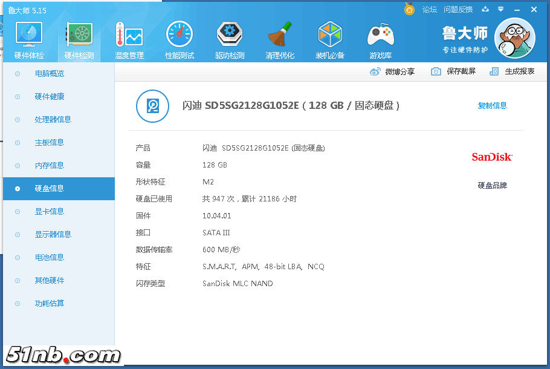Click 复制信息 to copy disk info
This screenshot has height=369, width=550.
492,106
